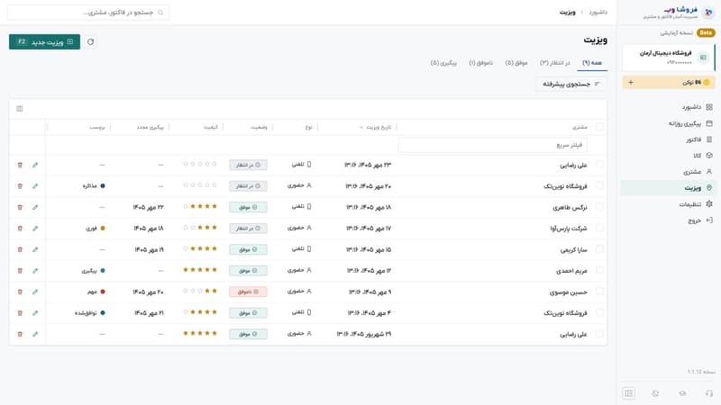Switch to the همه (۹) tab

pyautogui.click(x=592, y=62)
